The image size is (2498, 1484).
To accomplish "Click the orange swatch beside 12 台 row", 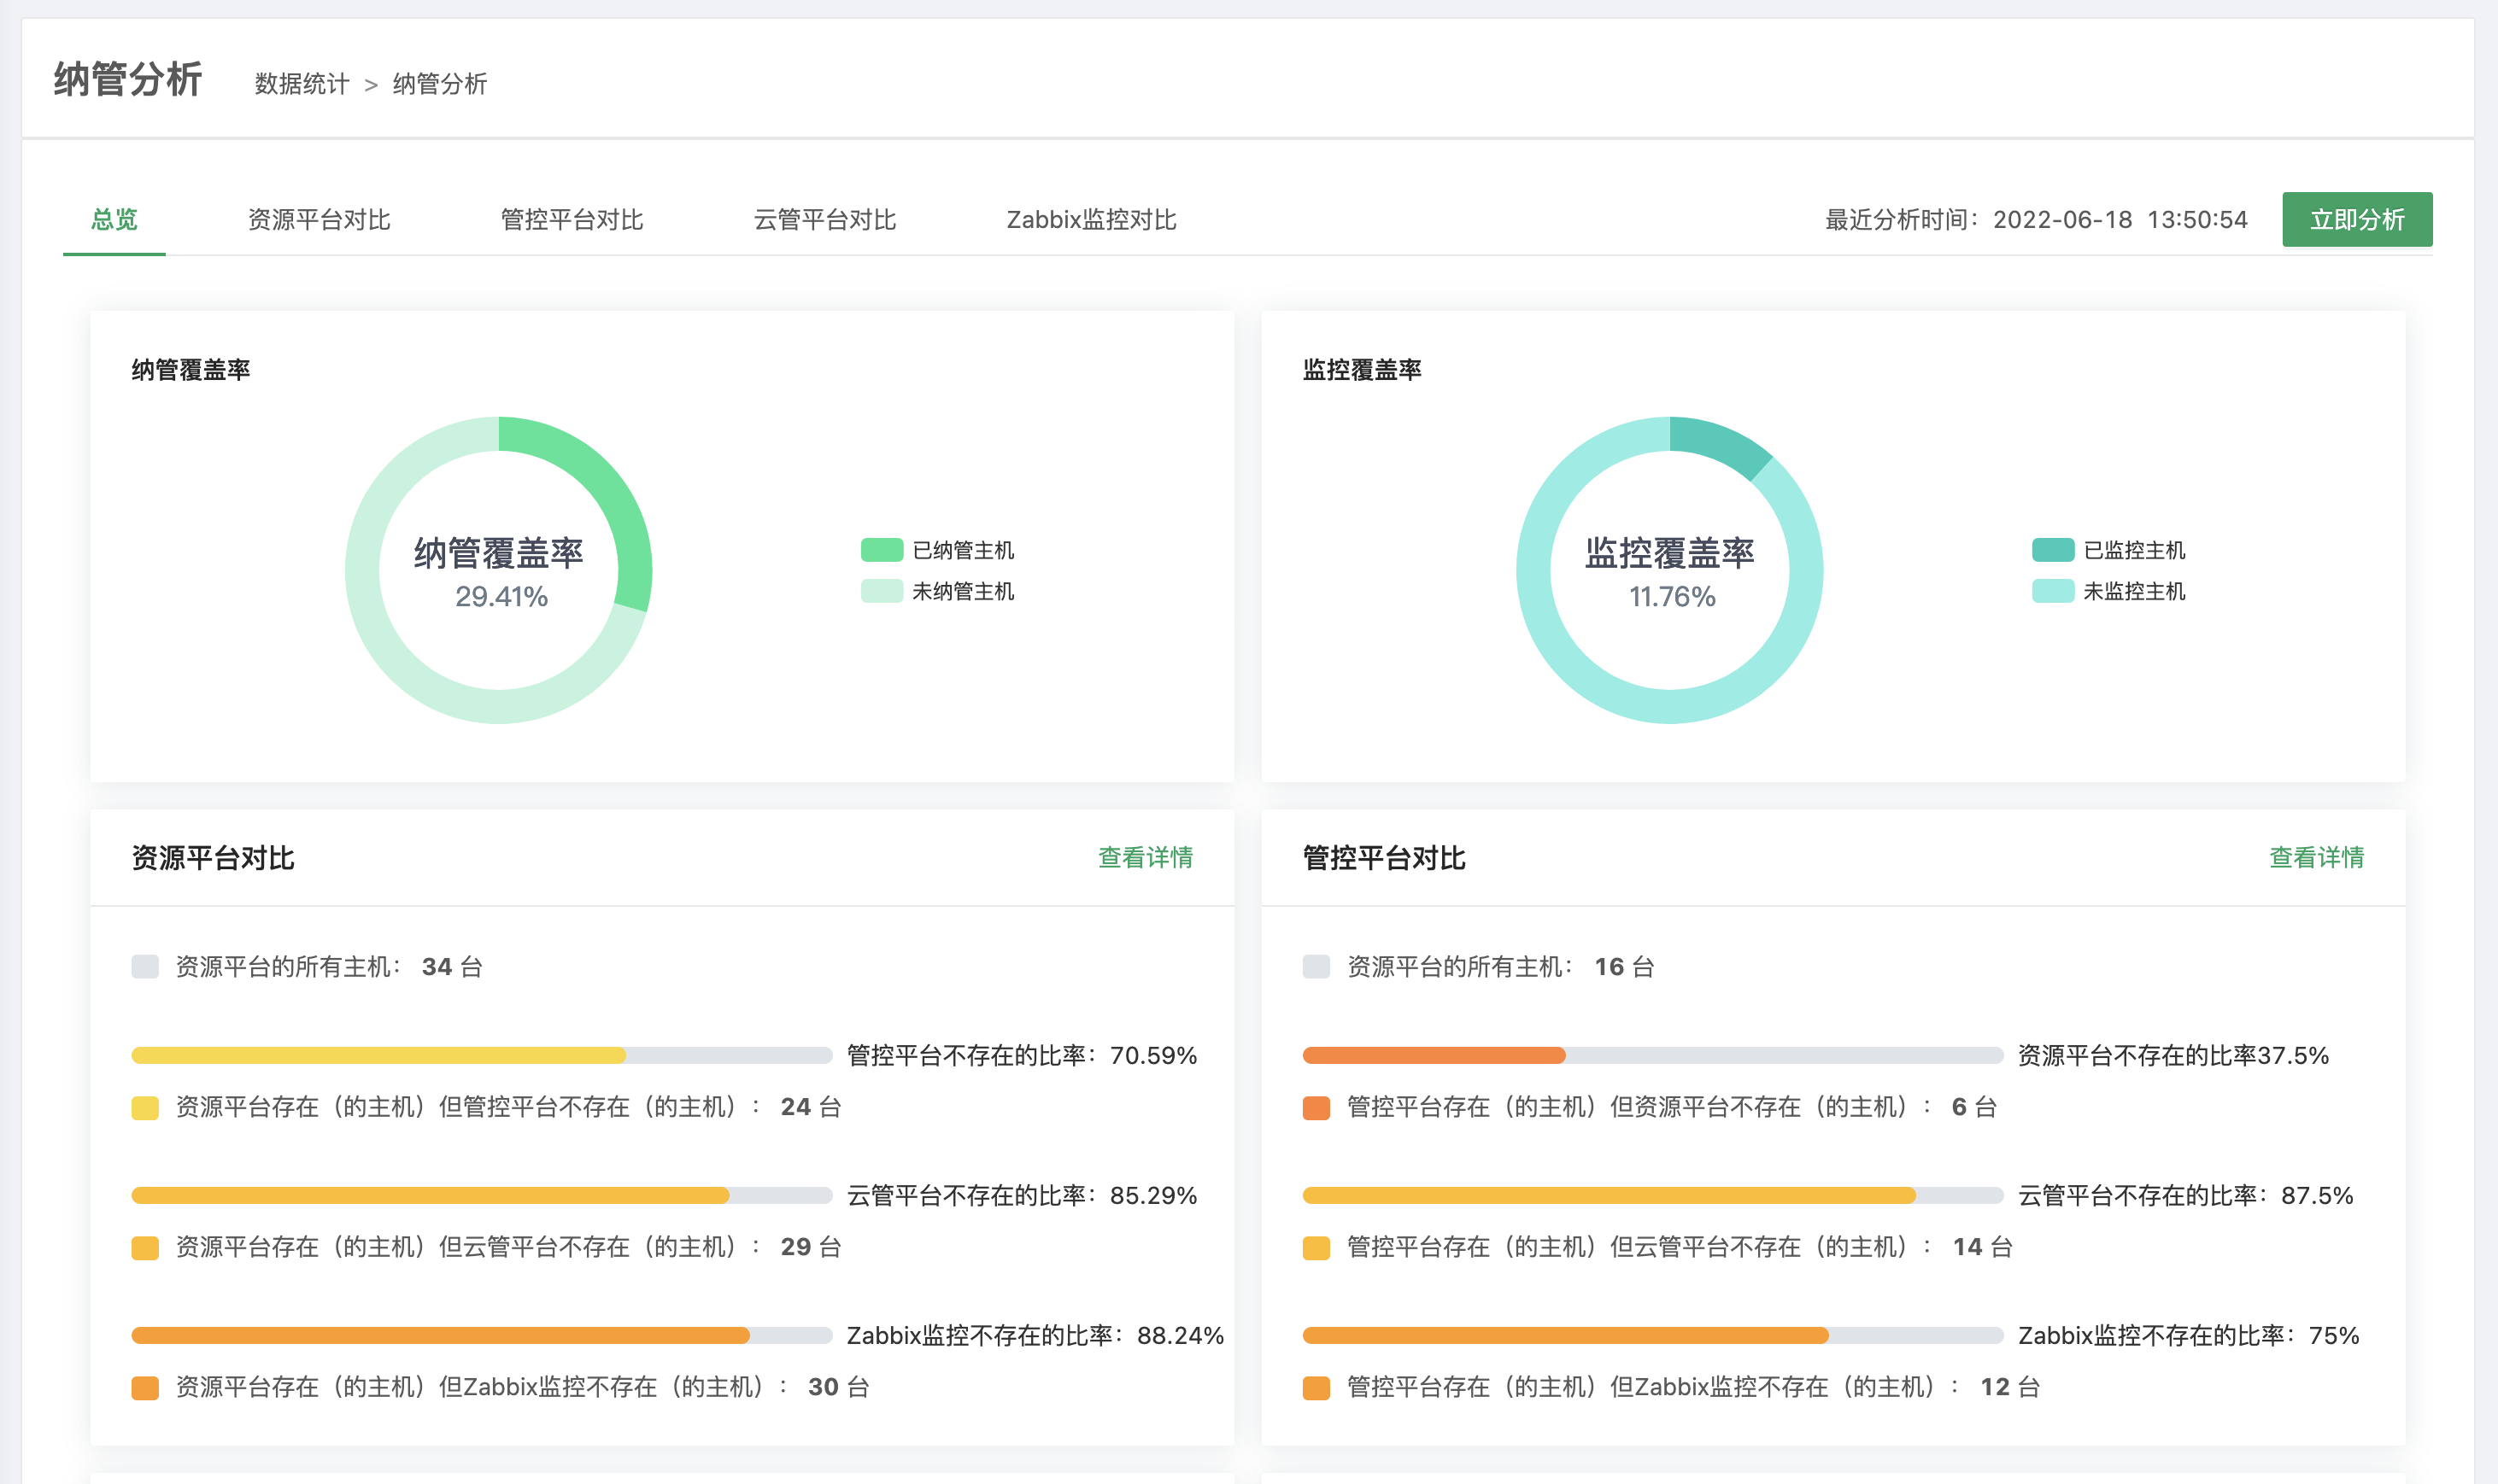I will pos(1316,1388).
